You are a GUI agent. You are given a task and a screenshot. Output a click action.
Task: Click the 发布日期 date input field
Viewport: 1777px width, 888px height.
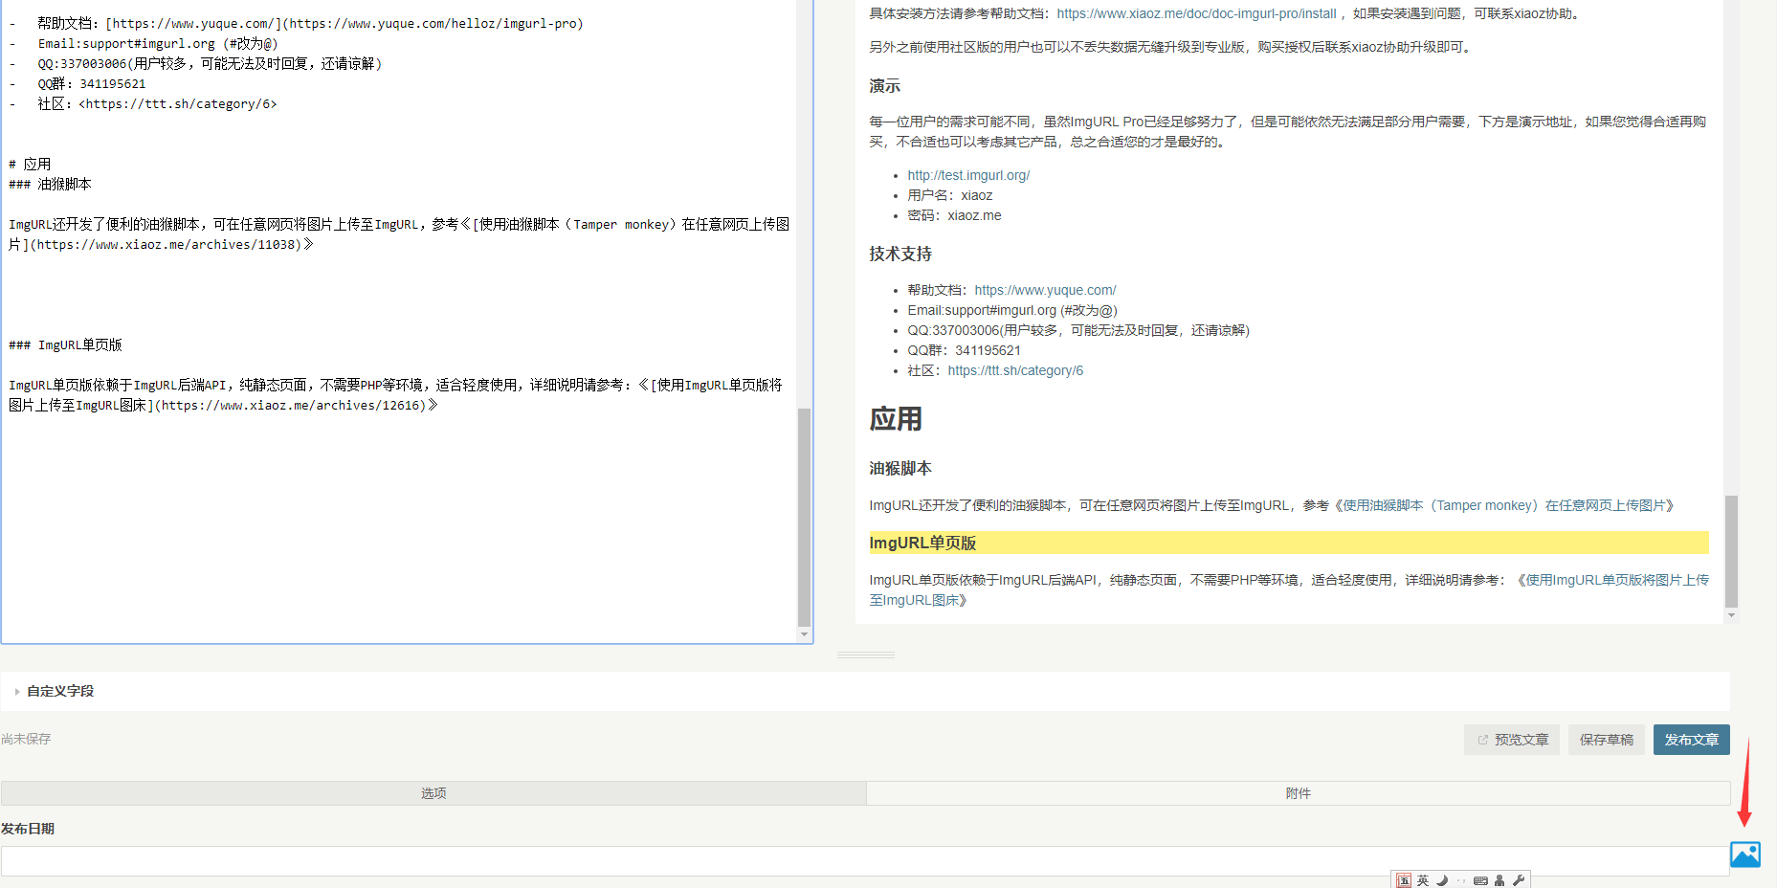coord(861,861)
